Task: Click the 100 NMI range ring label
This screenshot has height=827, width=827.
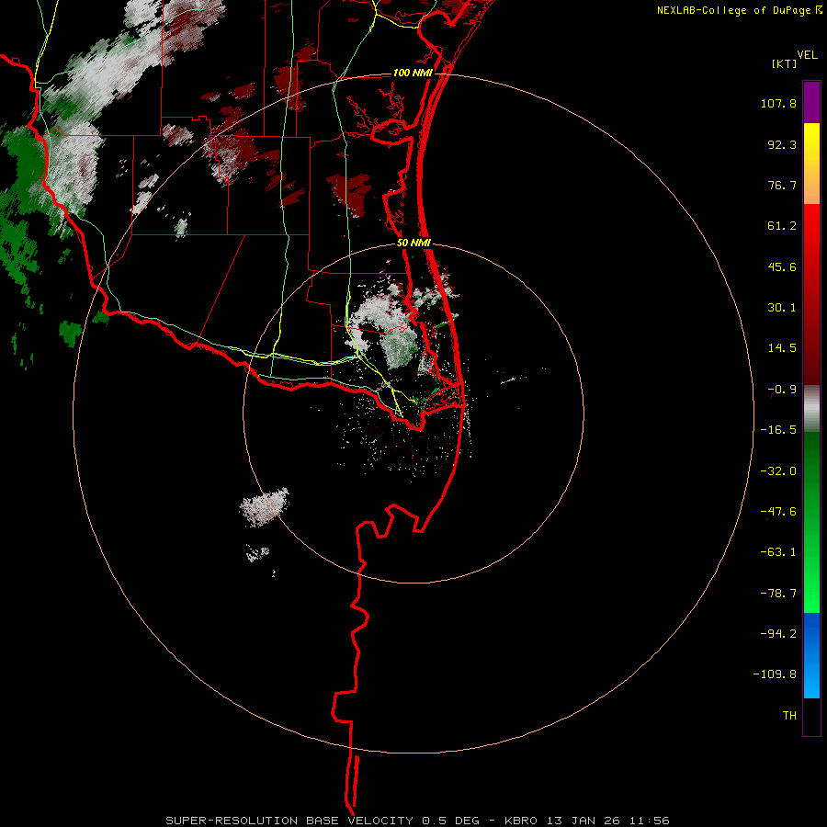Action: click(x=413, y=73)
